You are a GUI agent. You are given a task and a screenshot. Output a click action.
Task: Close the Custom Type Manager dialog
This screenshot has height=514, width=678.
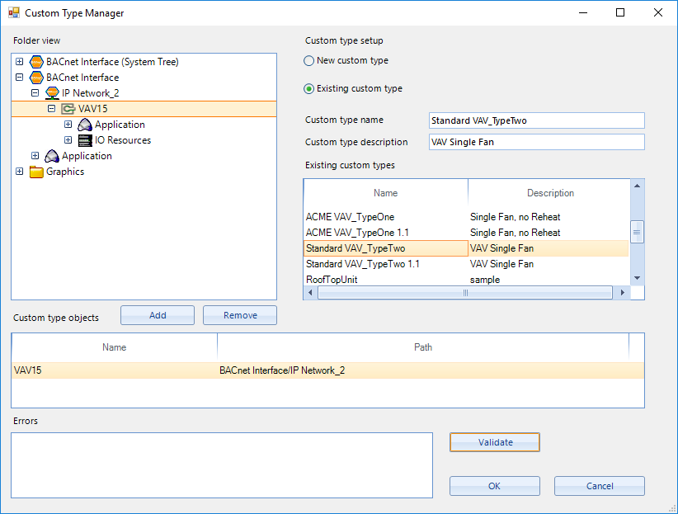(x=657, y=12)
